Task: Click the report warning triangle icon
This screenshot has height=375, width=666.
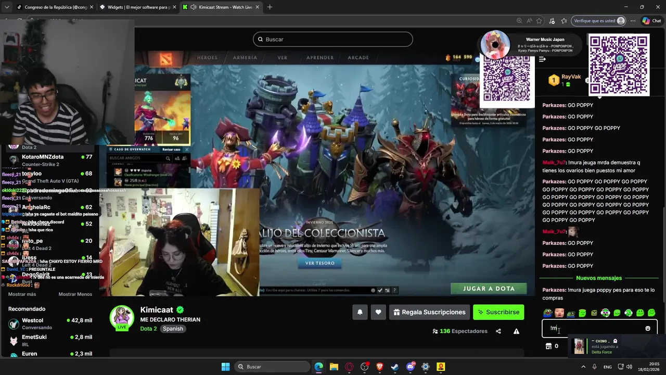Action: pyautogui.click(x=516, y=331)
